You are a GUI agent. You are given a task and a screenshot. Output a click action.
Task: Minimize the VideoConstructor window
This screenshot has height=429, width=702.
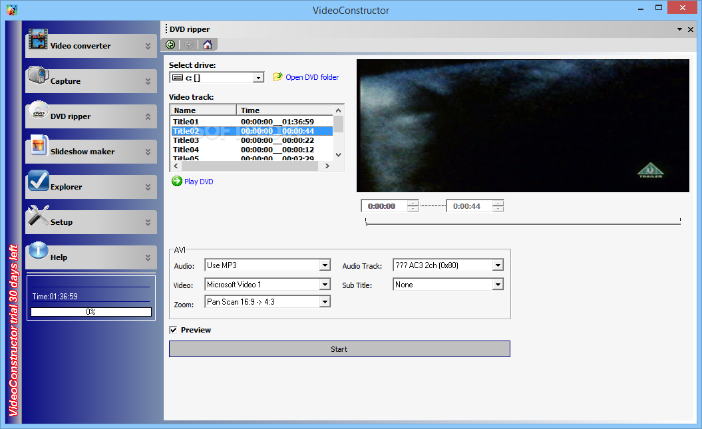point(641,8)
